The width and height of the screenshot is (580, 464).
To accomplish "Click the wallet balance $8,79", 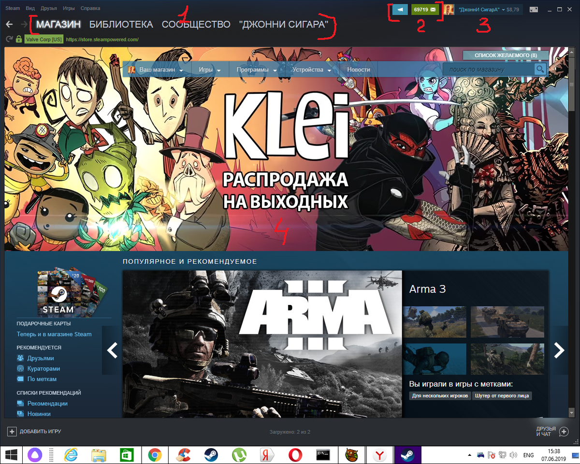I will [512, 9].
